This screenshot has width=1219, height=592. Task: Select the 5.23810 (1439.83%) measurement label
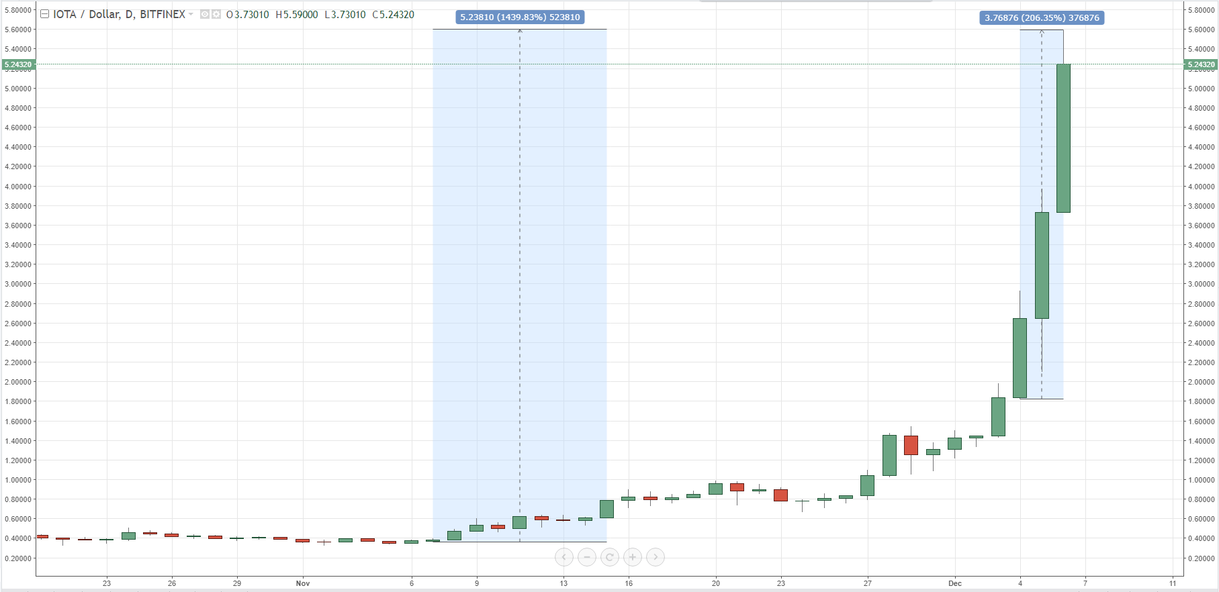click(520, 17)
